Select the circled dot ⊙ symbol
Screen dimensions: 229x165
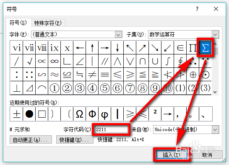pos(205,75)
